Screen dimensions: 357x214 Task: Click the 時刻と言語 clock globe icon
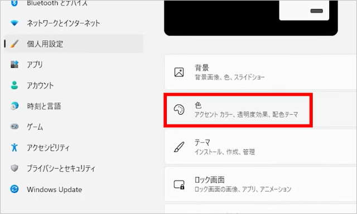pyautogui.click(x=15, y=106)
